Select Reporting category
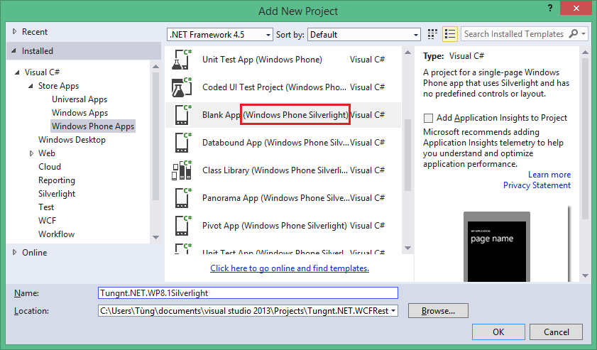 click(57, 180)
